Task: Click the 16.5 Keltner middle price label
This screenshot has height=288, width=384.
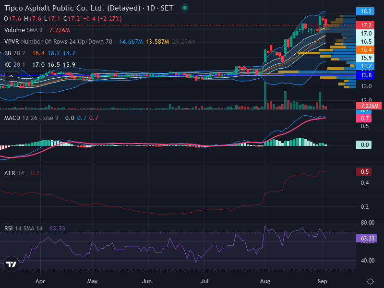Action: [365, 42]
